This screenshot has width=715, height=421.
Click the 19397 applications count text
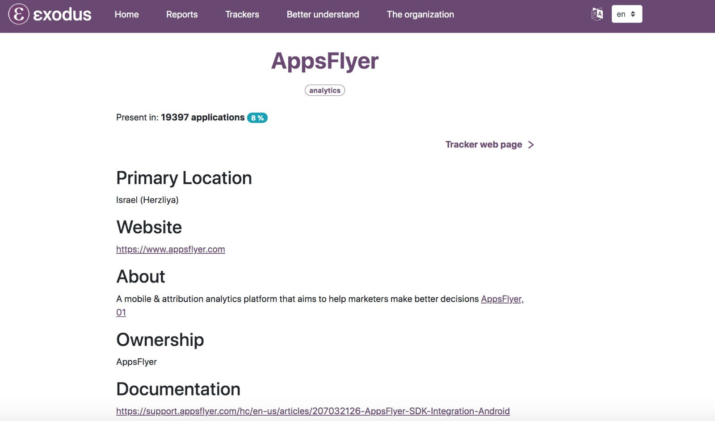point(202,118)
